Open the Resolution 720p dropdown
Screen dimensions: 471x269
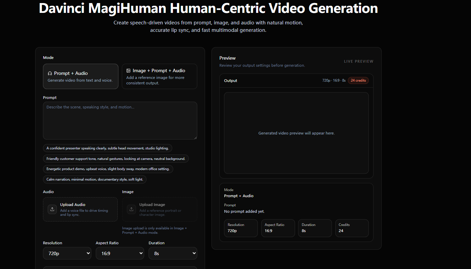coord(67,253)
